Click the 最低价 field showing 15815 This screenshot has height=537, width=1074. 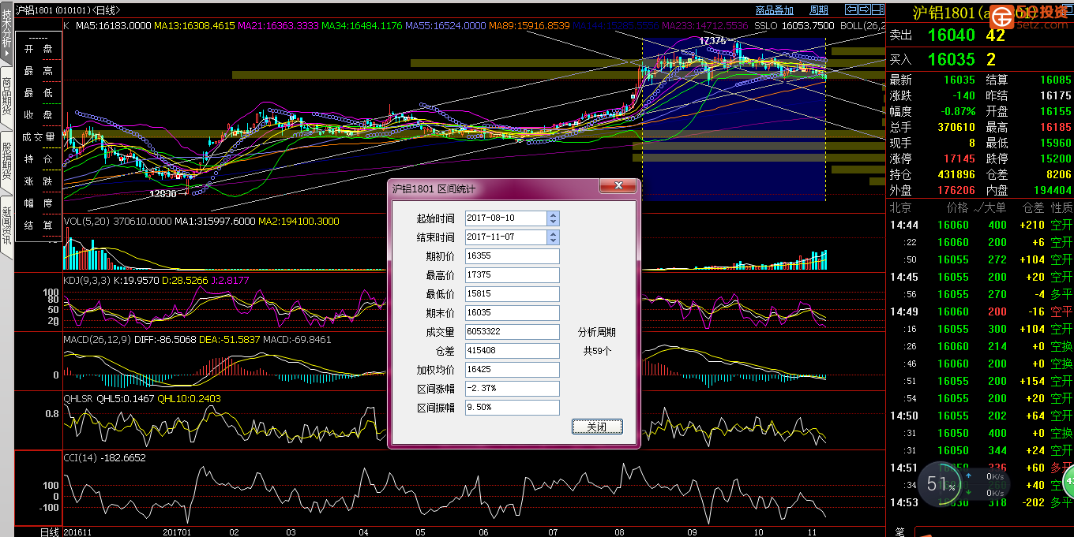(x=512, y=294)
